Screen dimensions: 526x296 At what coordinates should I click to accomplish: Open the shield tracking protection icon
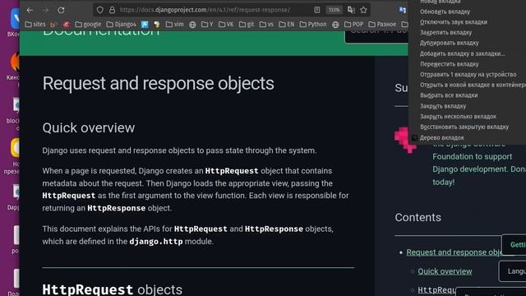(100, 10)
